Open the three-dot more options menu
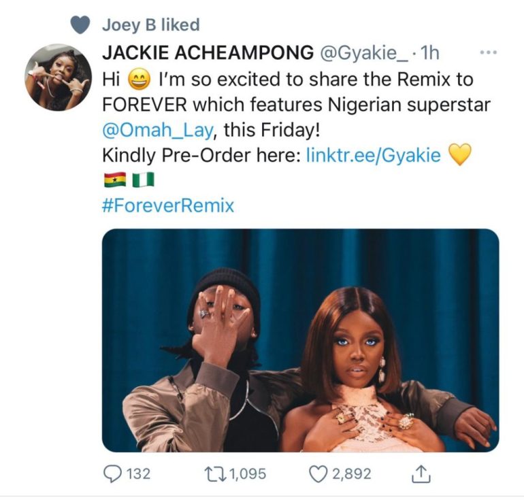This screenshot has height=500, width=524. click(488, 52)
